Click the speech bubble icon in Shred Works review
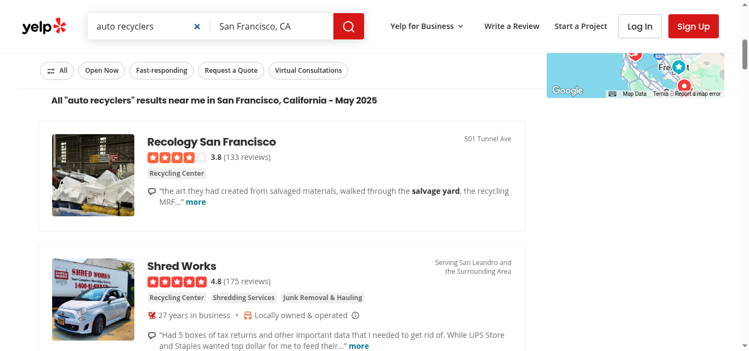749x351 pixels. click(x=152, y=336)
